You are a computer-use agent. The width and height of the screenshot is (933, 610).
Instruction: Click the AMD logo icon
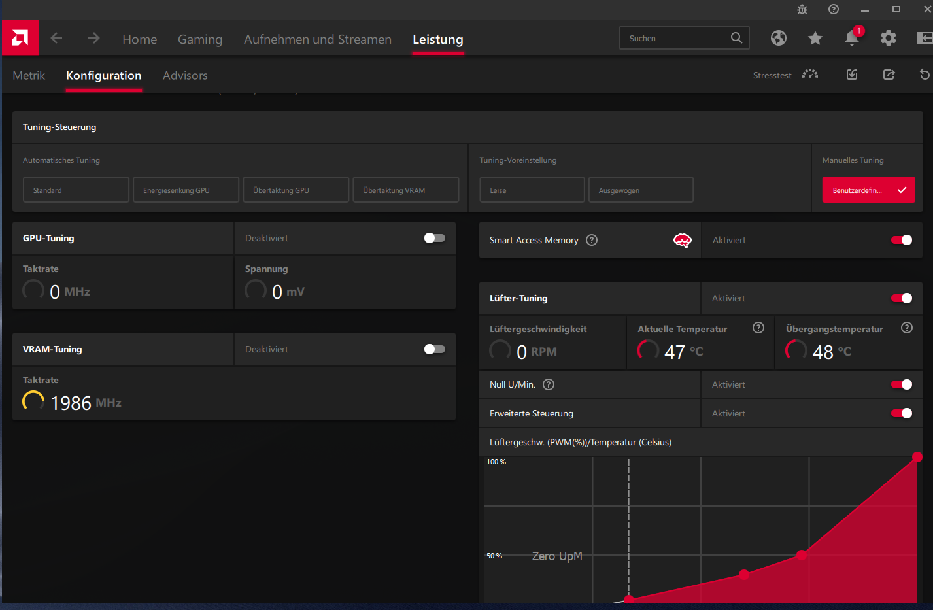(20, 38)
